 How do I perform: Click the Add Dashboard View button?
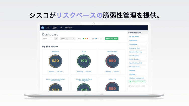point(137,82)
